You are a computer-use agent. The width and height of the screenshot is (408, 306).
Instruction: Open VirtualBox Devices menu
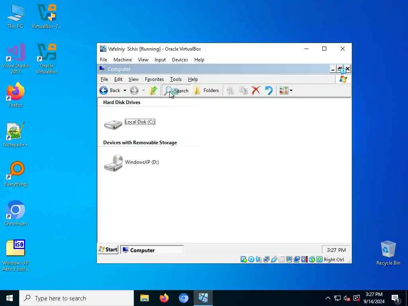coord(180,60)
